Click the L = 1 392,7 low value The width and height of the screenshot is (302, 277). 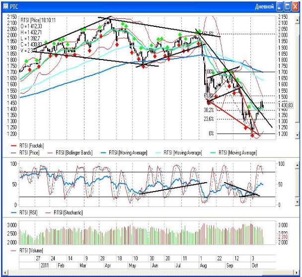click(x=30, y=39)
